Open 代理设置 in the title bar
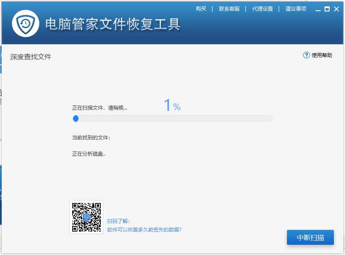The image size is (345, 255). [x=262, y=9]
